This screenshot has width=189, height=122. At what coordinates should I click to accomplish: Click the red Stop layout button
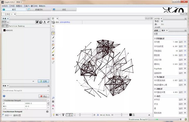click(x=44, y=96)
